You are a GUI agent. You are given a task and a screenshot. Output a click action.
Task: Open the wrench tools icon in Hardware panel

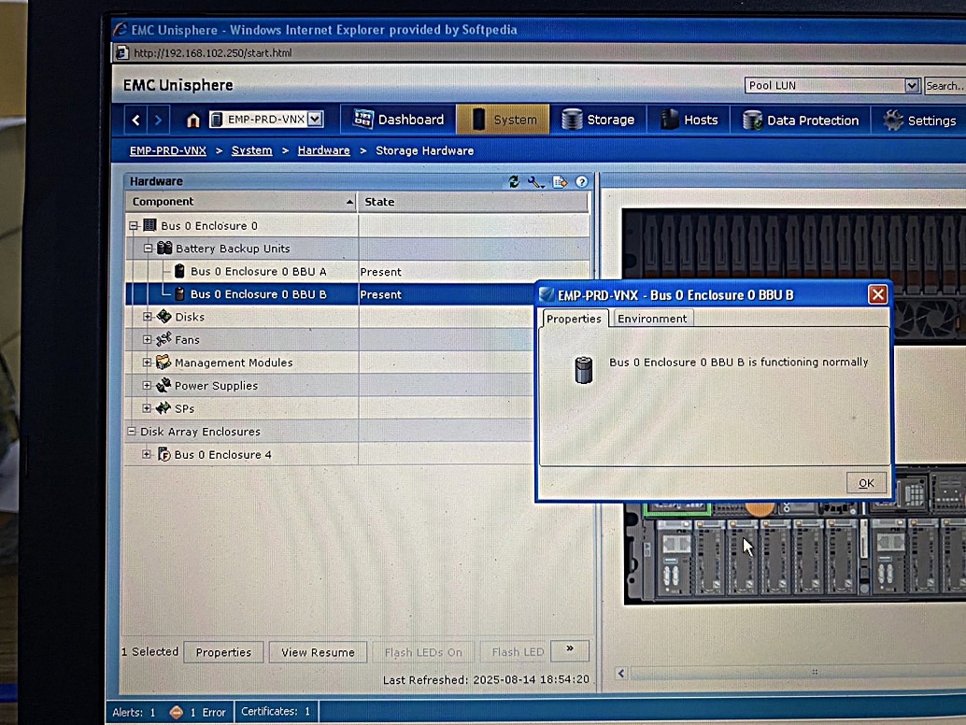point(535,181)
